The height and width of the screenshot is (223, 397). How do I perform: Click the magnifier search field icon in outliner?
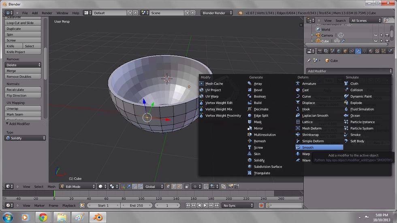click(386, 21)
